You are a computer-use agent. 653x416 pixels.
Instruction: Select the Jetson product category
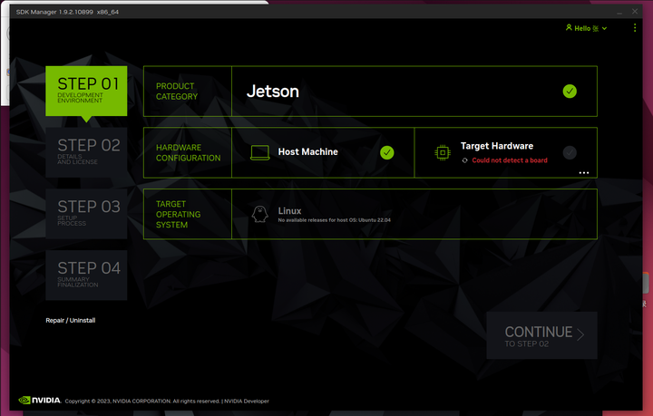pos(414,92)
